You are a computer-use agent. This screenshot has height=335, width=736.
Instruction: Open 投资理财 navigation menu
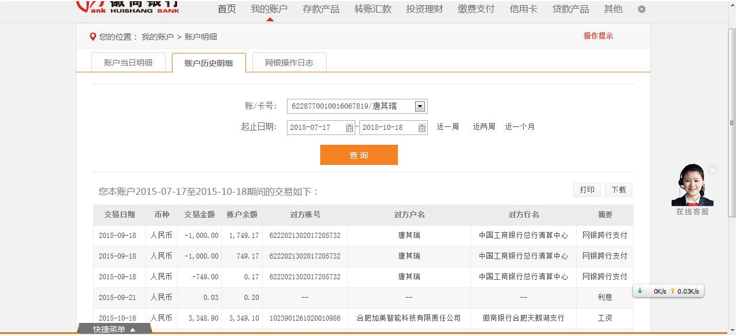coord(424,9)
